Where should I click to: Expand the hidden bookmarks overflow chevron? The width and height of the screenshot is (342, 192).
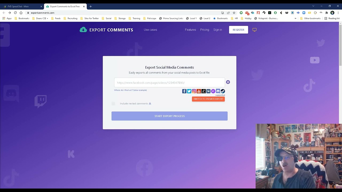tap(296, 18)
